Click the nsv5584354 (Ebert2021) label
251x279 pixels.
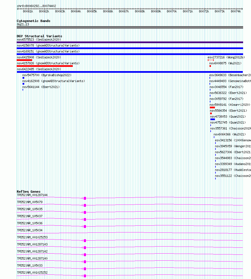tap(229, 111)
